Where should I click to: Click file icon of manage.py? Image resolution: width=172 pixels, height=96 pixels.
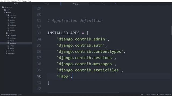click(6, 53)
